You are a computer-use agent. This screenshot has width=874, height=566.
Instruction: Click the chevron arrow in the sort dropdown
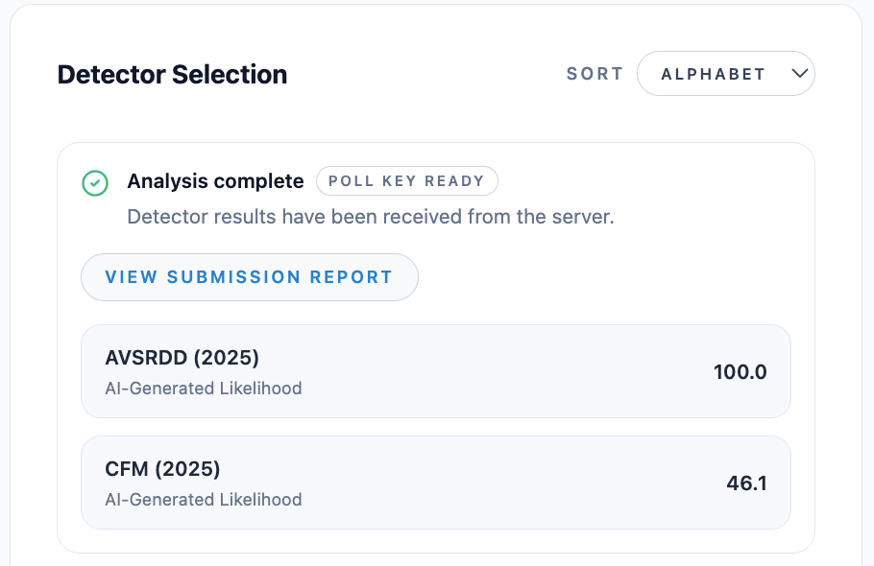tap(799, 74)
